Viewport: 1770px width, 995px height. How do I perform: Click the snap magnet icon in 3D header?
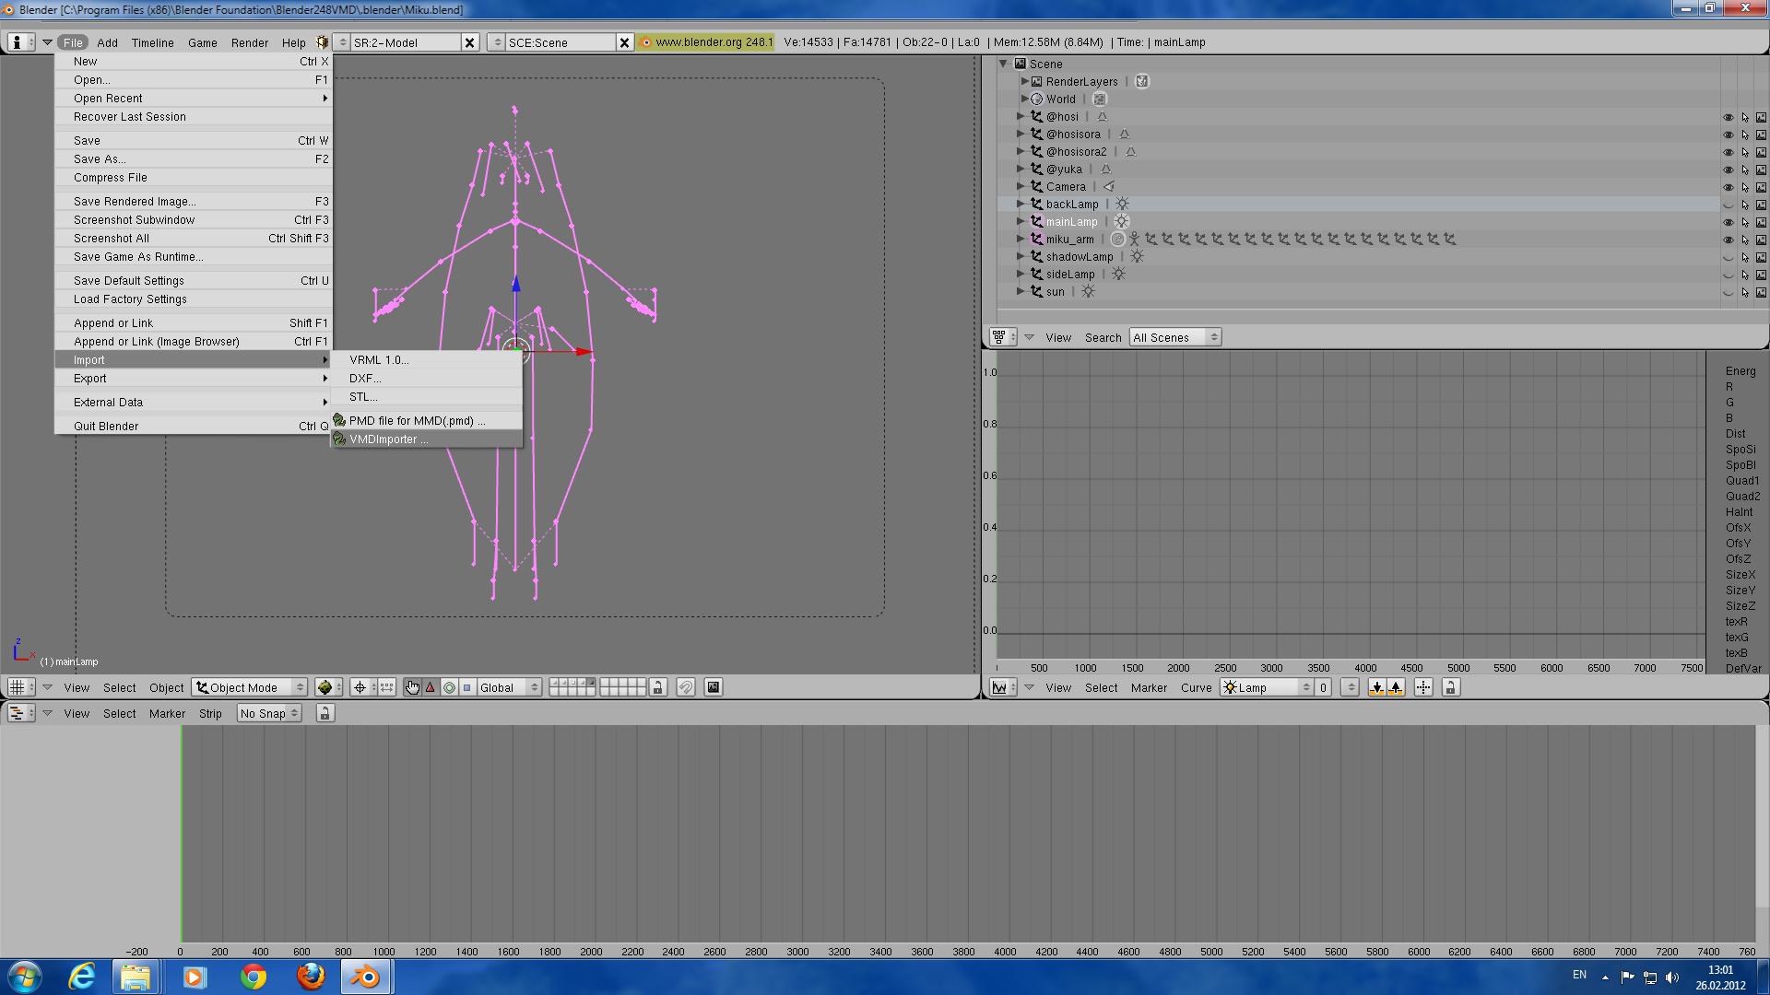point(685,687)
